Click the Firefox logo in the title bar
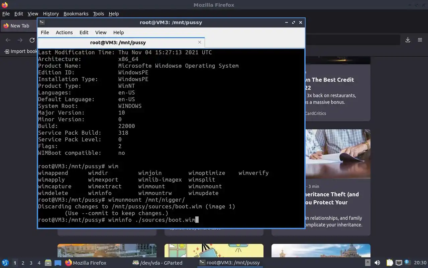 click(x=5, y=5)
